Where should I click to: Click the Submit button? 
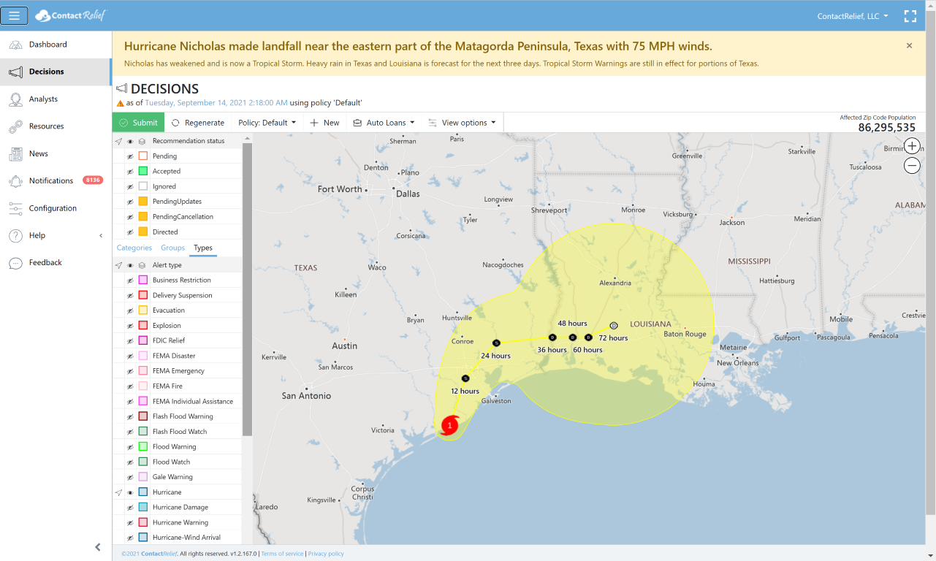pyautogui.click(x=138, y=123)
